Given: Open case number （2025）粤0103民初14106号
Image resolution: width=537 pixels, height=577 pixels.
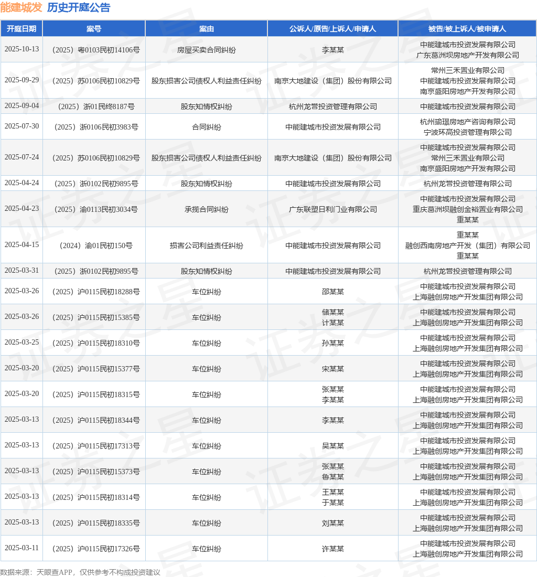Looking at the screenshot, I should coord(93,49).
